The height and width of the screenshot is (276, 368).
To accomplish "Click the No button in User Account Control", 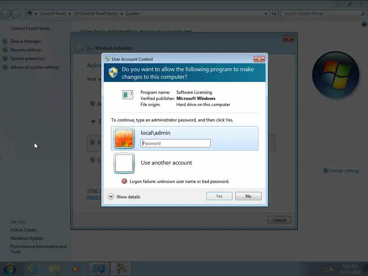I will click(x=248, y=196).
